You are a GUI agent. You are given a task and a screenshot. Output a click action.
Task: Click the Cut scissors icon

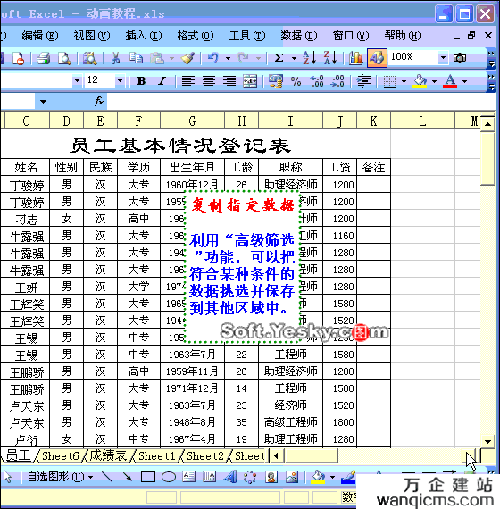pyautogui.click(x=115, y=58)
